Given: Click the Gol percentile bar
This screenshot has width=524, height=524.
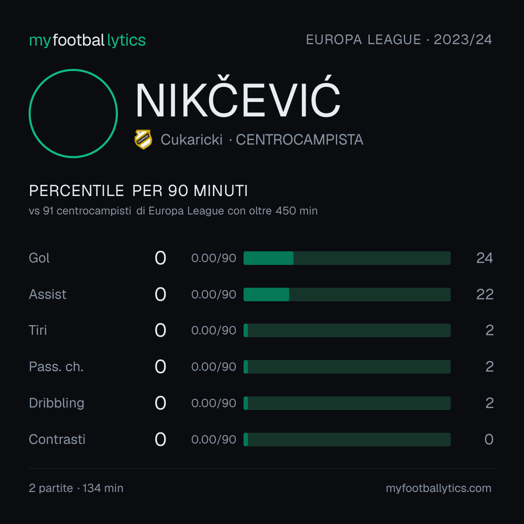Looking at the screenshot, I should [347, 258].
